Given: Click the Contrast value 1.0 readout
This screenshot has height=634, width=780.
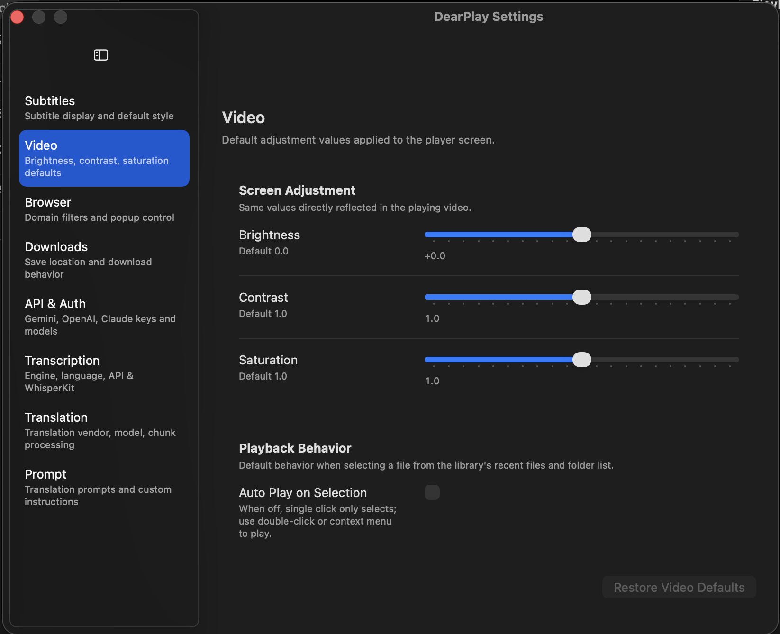Looking at the screenshot, I should pos(432,318).
